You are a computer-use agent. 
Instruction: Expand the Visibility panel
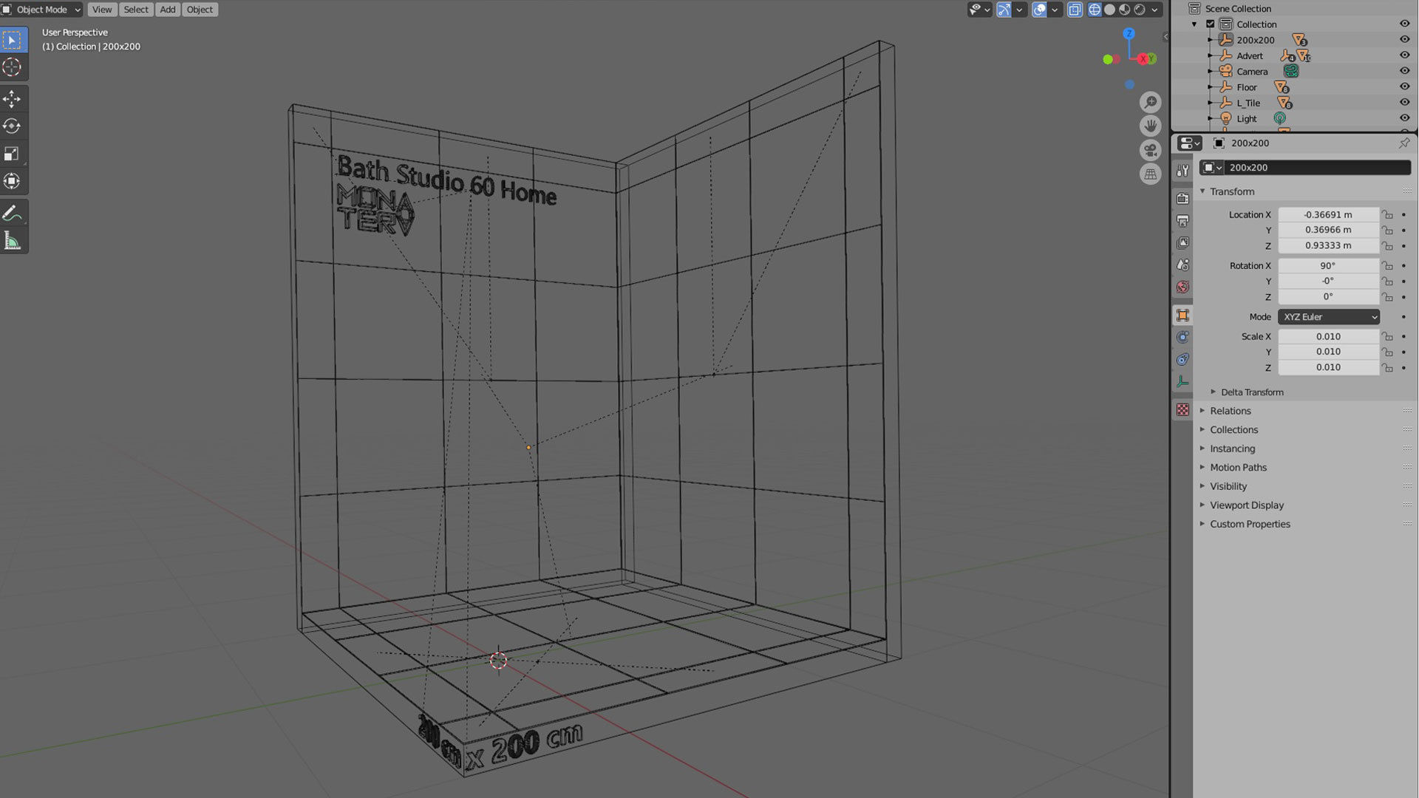pos(1202,486)
